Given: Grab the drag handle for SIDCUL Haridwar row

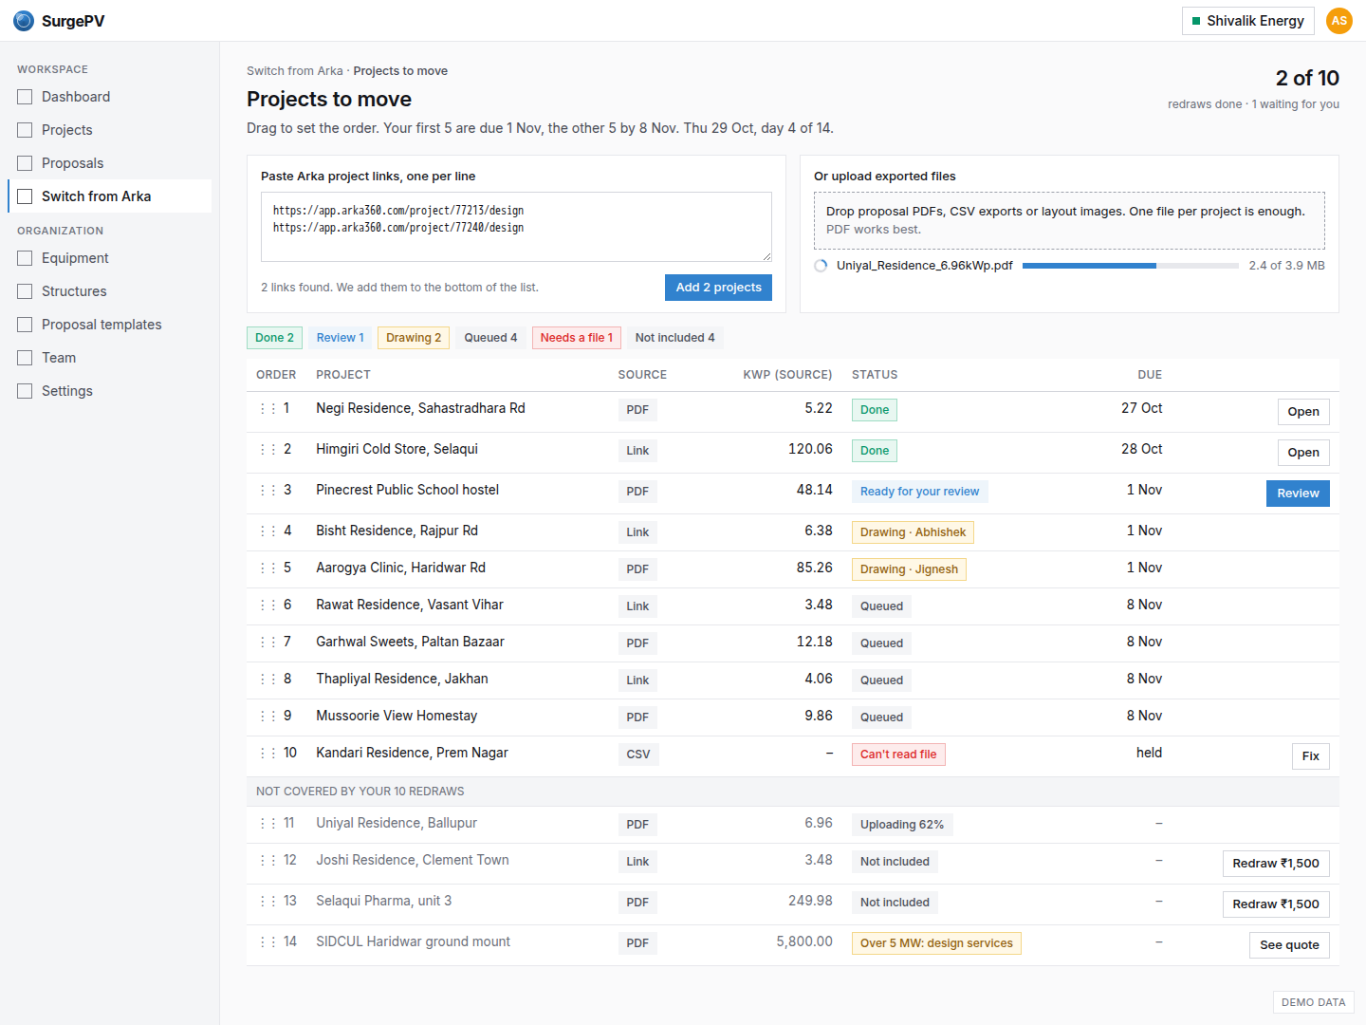Looking at the screenshot, I should click(x=268, y=941).
